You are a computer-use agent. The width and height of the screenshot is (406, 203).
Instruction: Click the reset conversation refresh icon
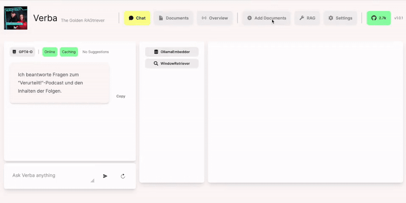pos(123,176)
